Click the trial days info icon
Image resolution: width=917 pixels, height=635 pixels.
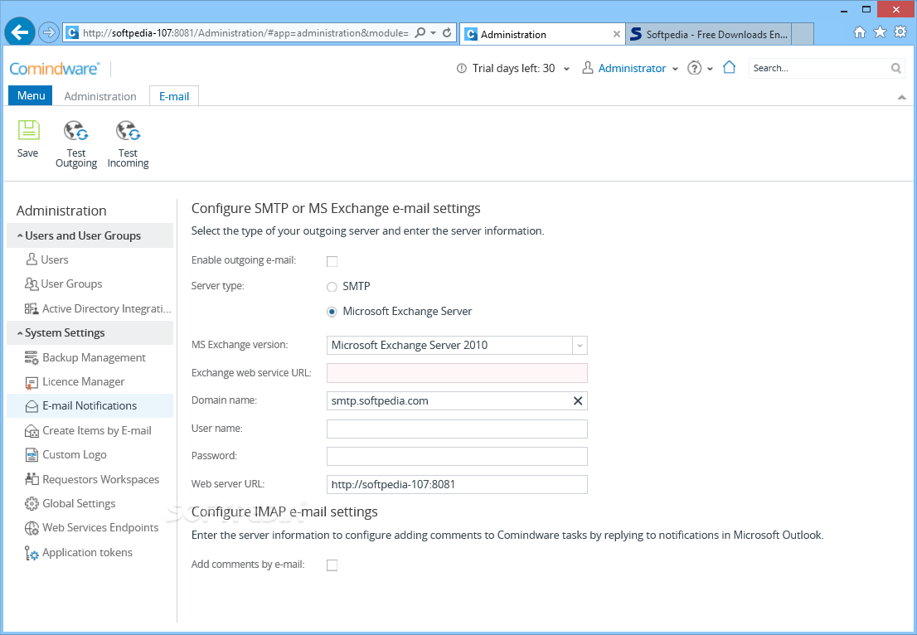[x=462, y=69]
